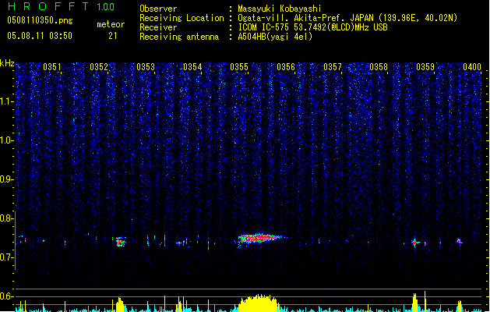Click the kHz axis unit label
The height and width of the screenshot is (312, 490).
coord(7,63)
